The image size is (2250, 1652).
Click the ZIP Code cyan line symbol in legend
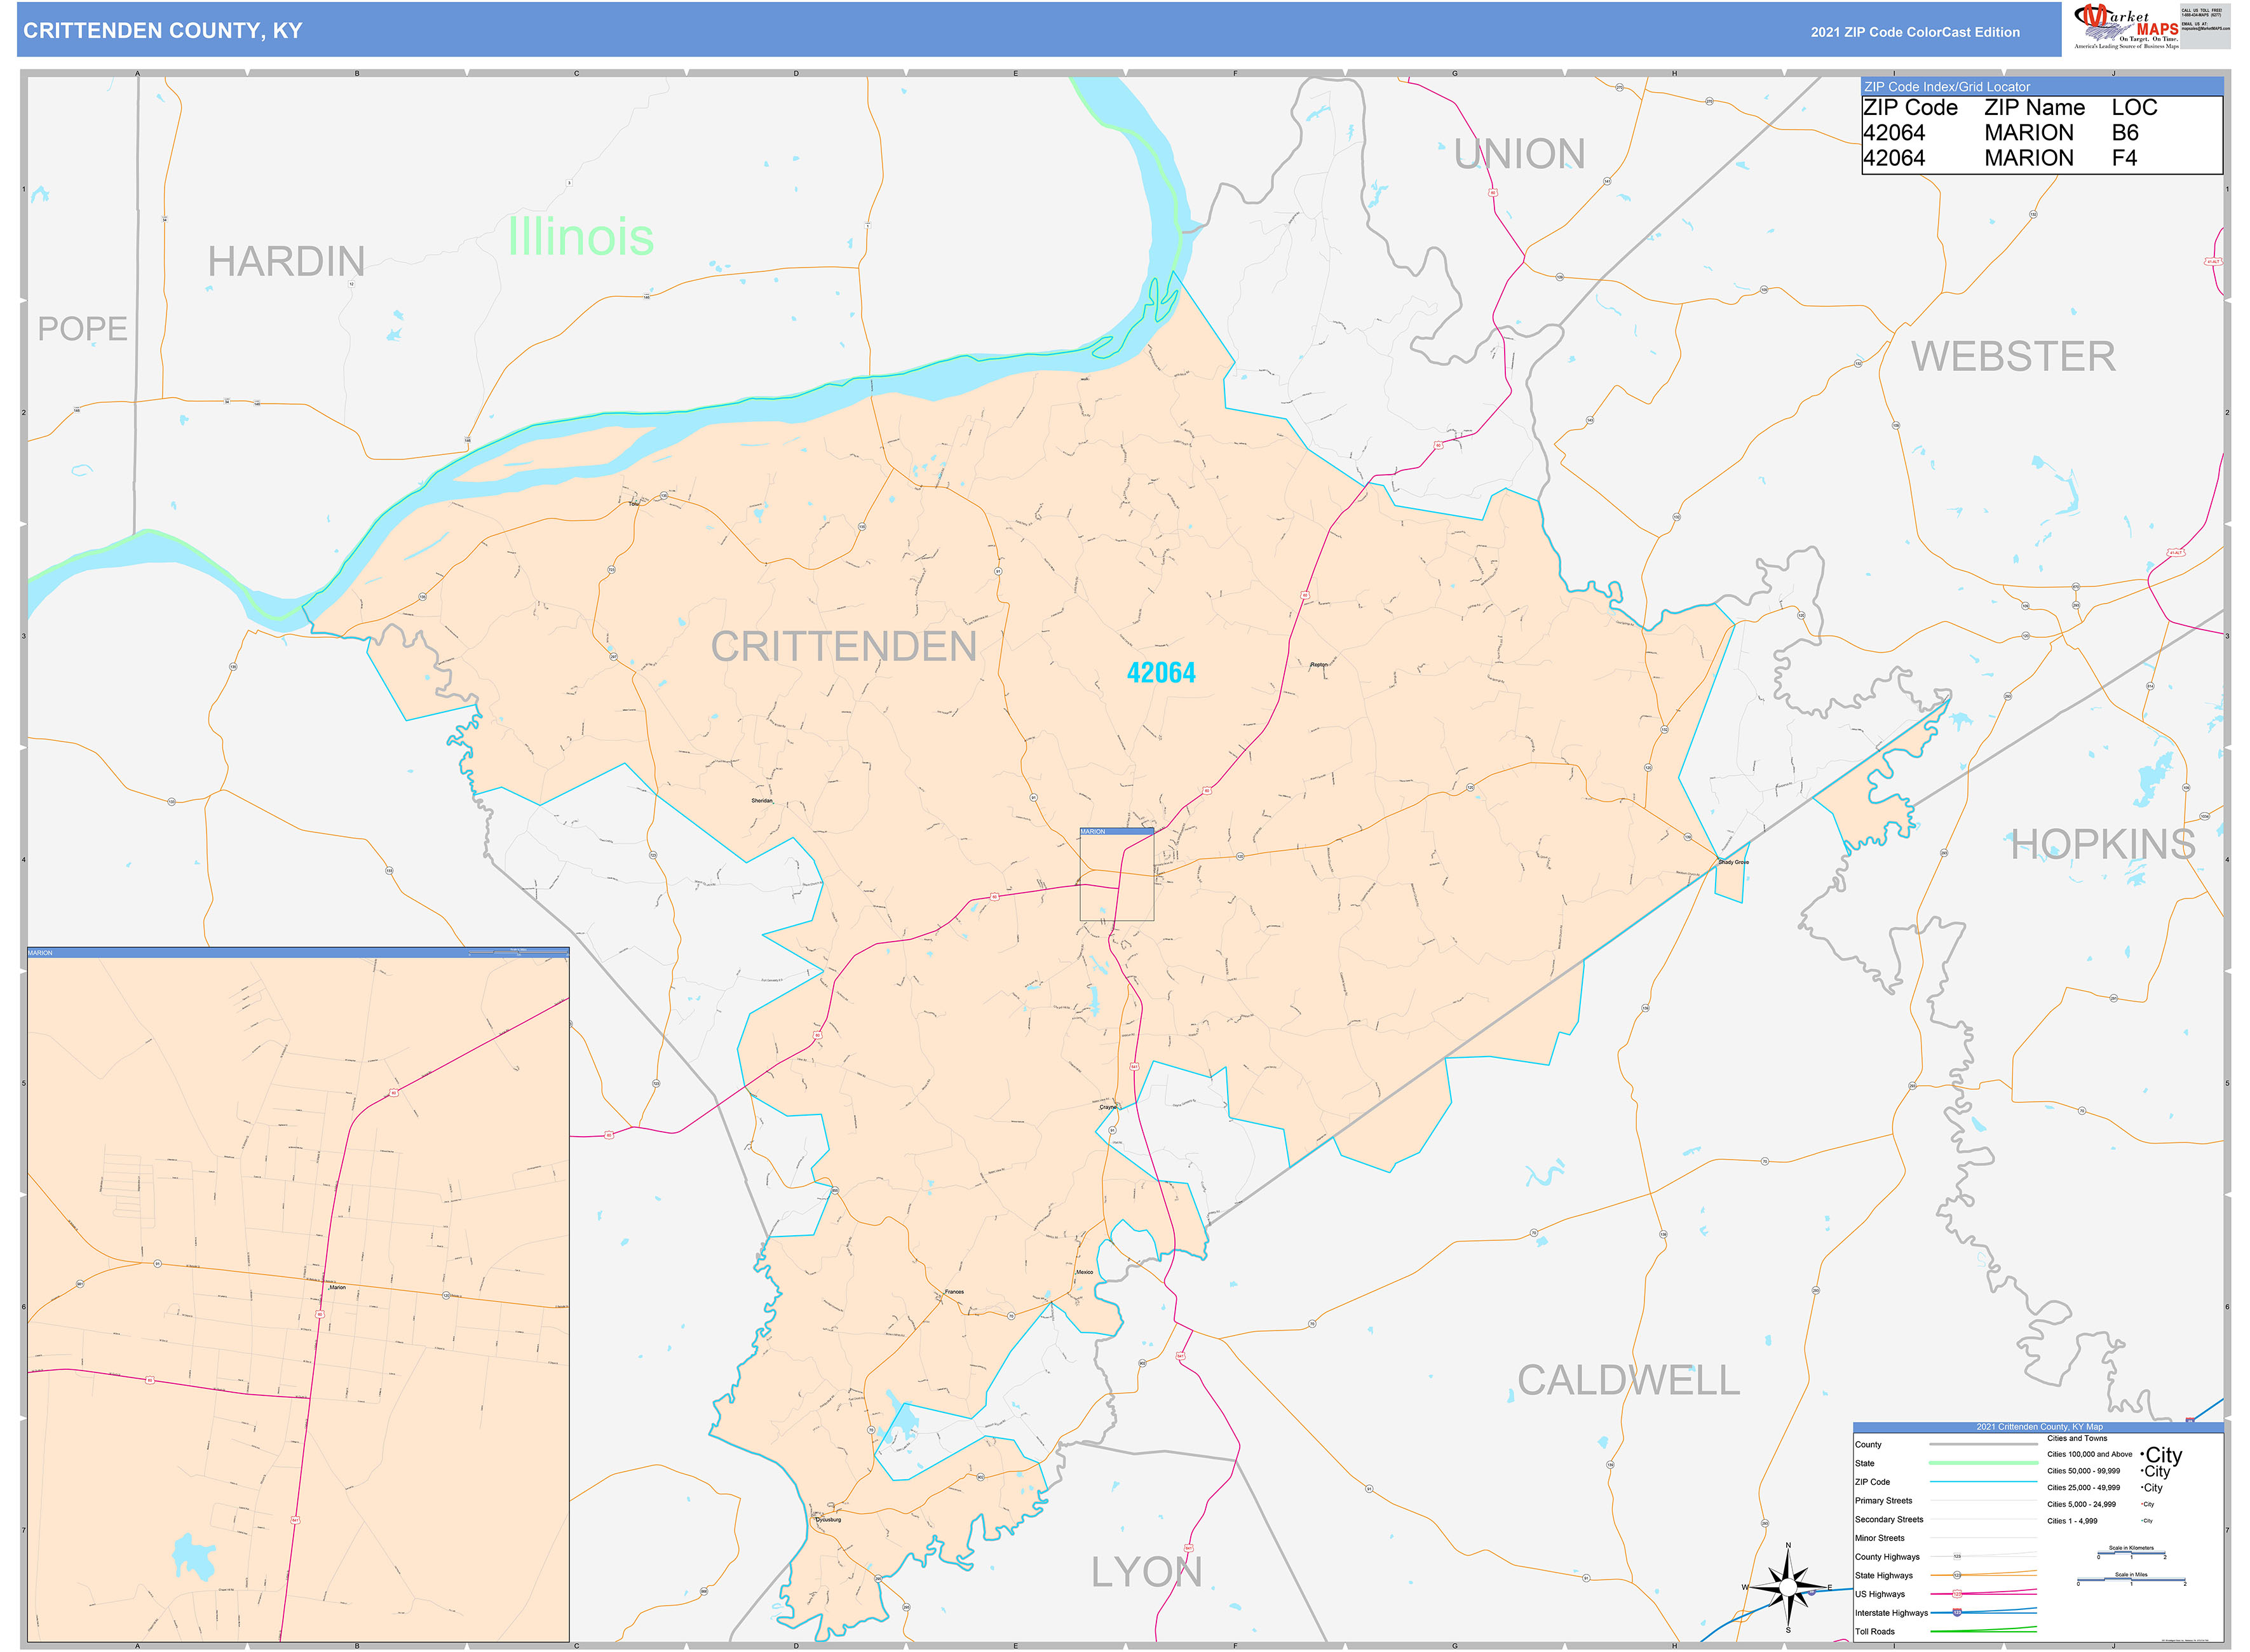click(1984, 1482)
